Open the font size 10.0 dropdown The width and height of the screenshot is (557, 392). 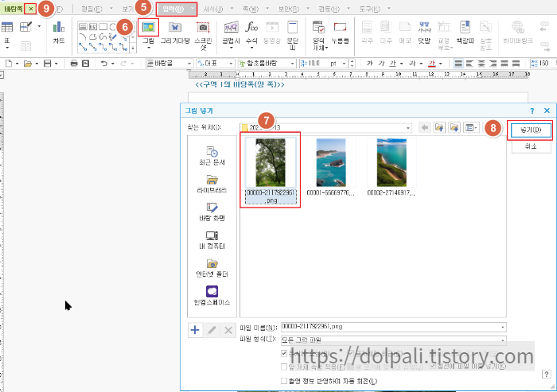[x=344, y=64]
